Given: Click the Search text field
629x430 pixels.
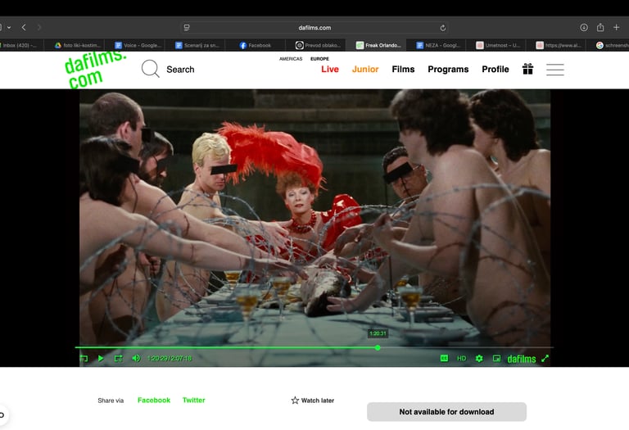Looking at the screenshot, I should click(180, 70).
